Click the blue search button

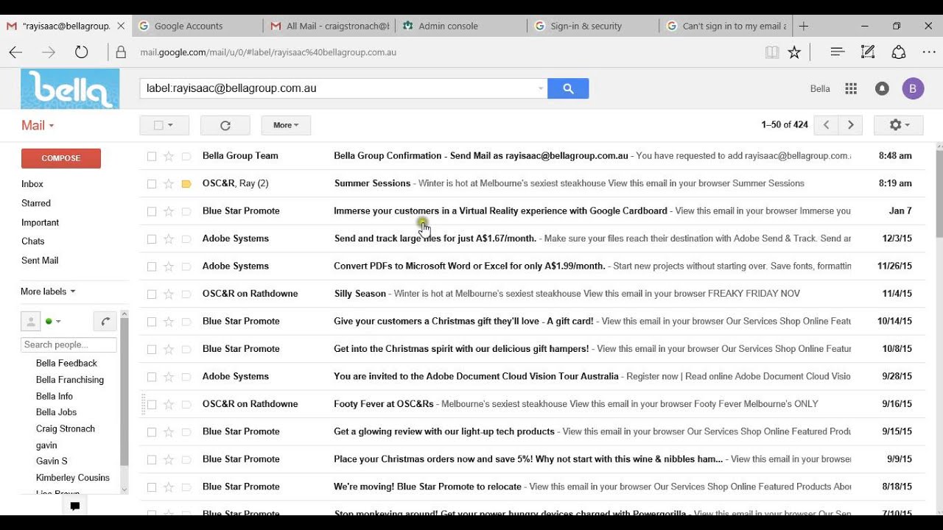568,88
